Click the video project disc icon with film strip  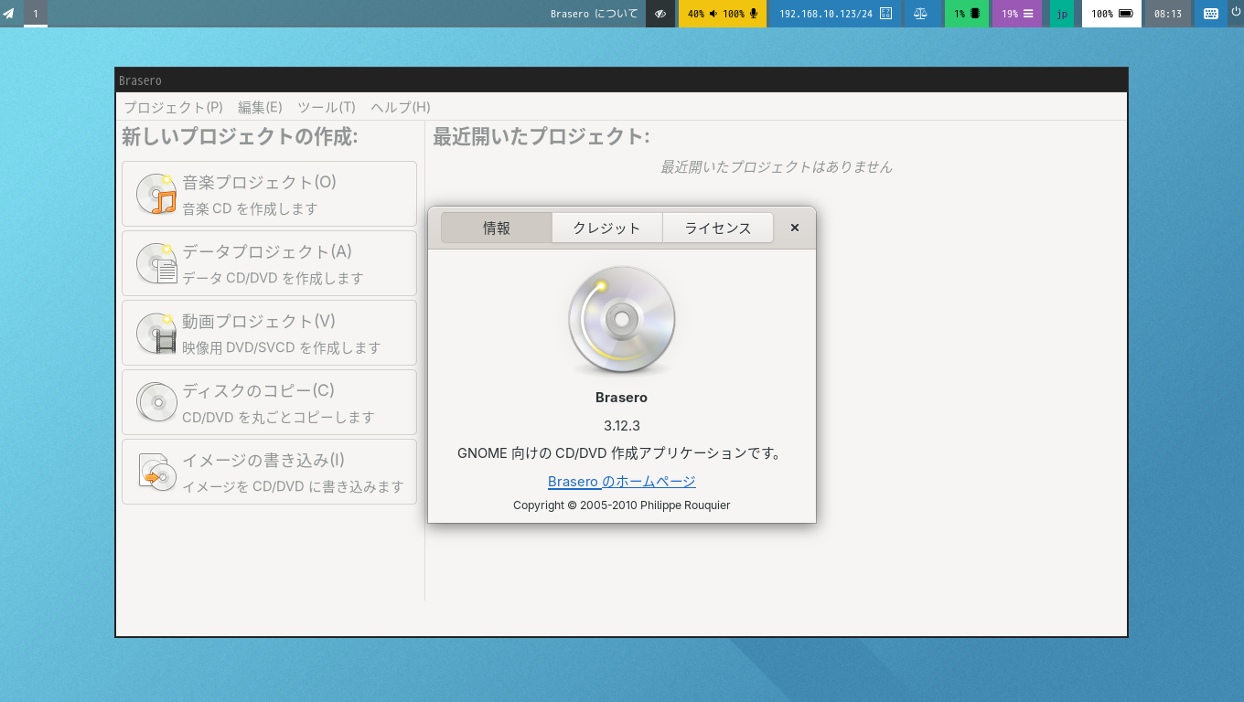155,333
